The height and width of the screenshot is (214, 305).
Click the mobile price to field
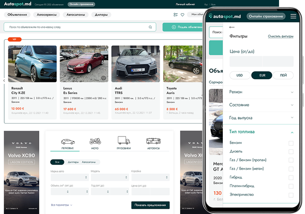point(278,62)
